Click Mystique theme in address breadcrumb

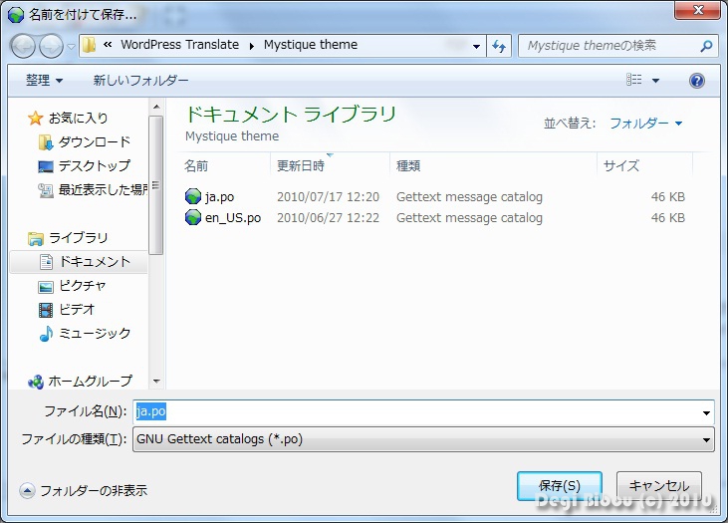(x=311, y=45)
